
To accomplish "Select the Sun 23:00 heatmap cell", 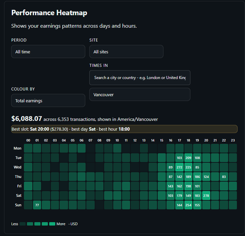I will [x=233, y=205].
